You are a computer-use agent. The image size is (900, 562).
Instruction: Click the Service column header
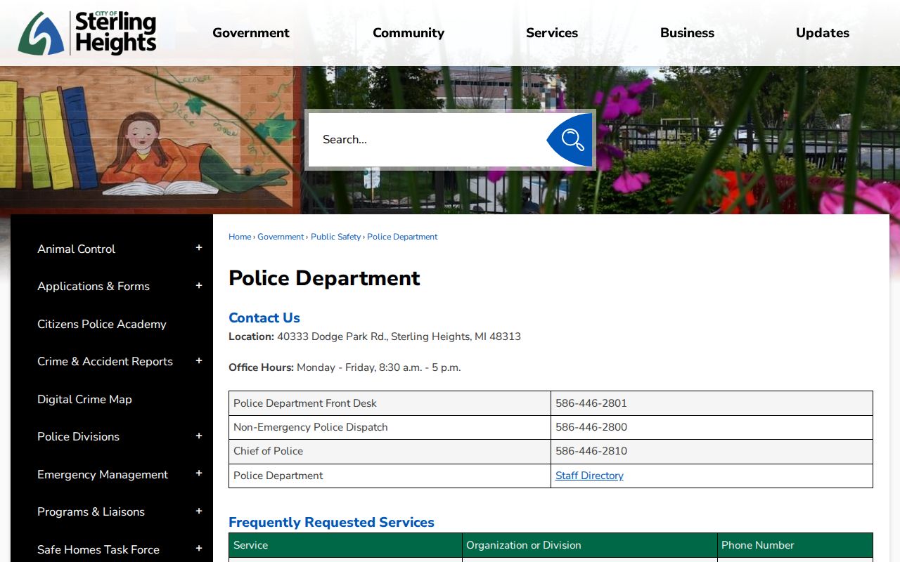coord(345,545)
